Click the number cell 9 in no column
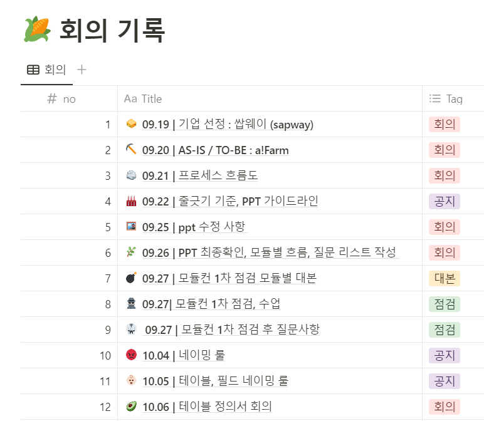484x426 pixels. (x=69, y=330)
